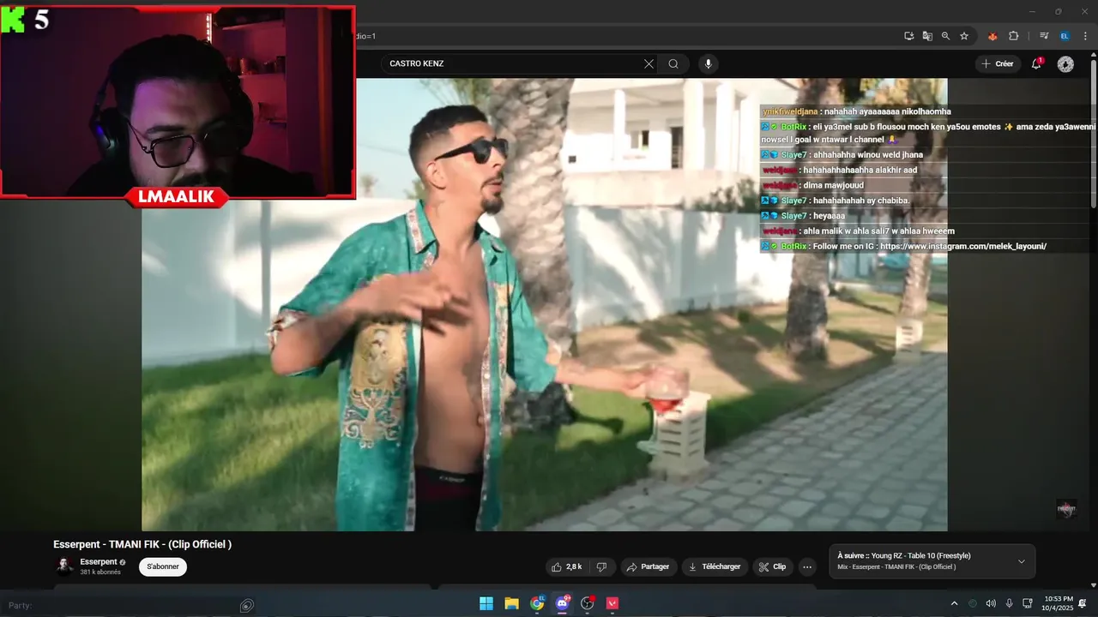Open File Explorer from taskbar
The image size is (1098, 617).
point(511,603)
